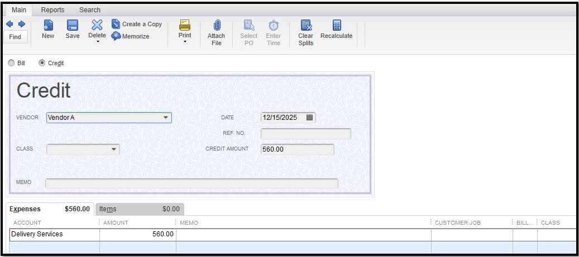The image size is (579, 257).
Task: Click the Print icon
Action: [185, 25]
